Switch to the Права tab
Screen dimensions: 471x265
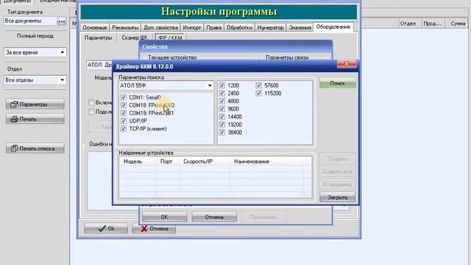[214, 28]
